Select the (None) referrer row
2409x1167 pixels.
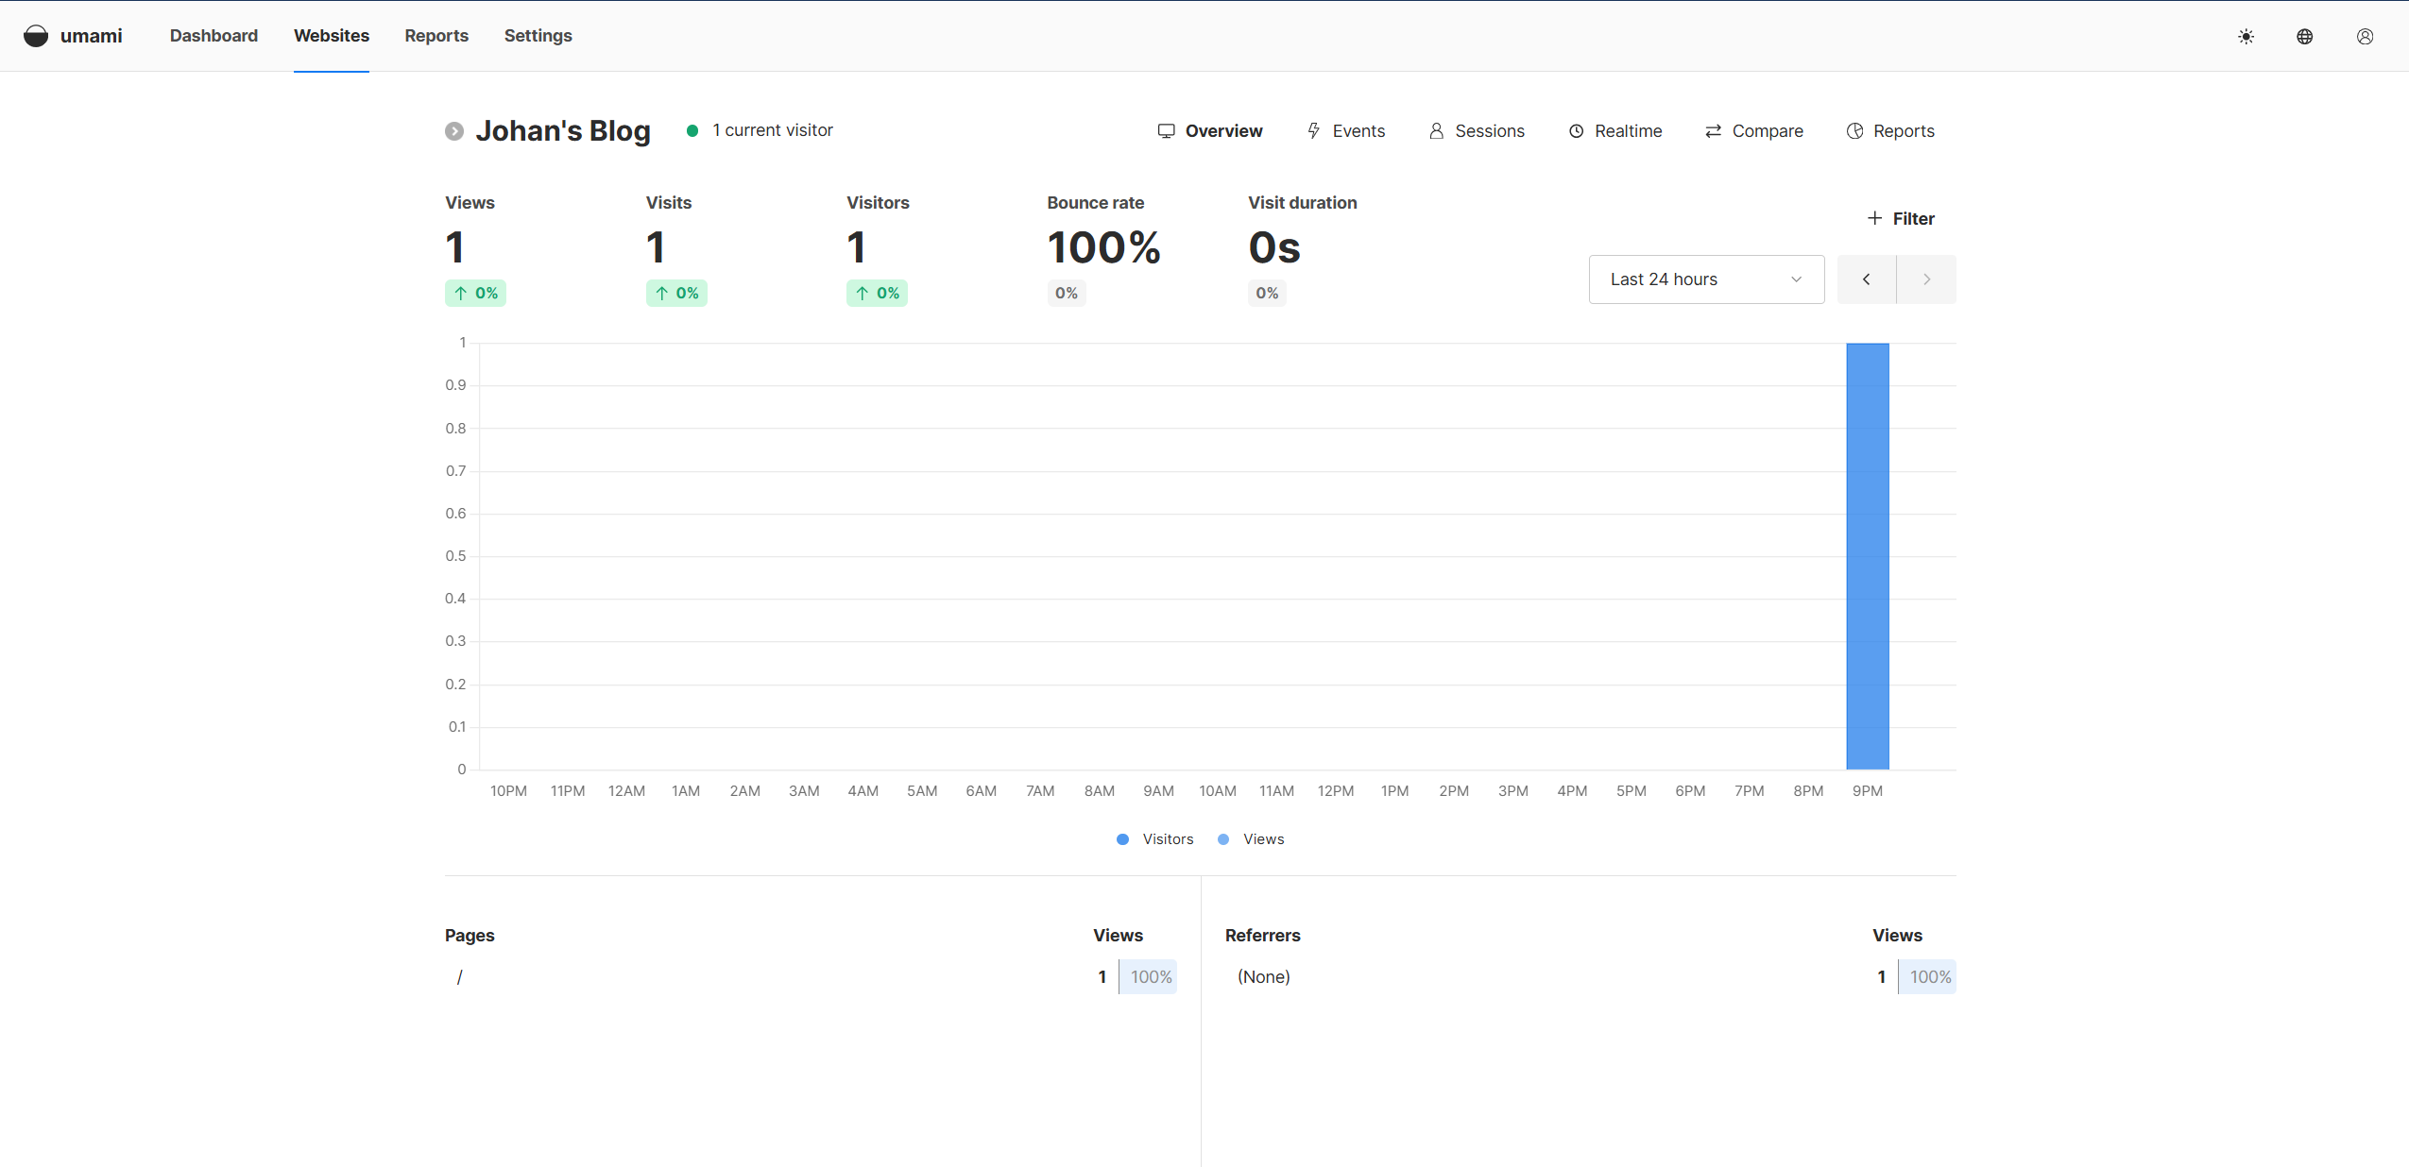click(x=1264, y=977)
